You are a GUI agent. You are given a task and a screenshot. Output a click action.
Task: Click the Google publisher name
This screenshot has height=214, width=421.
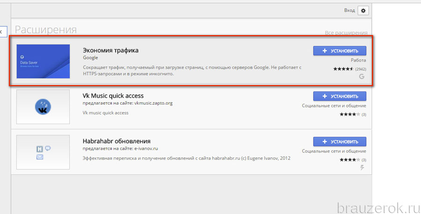pyautogui.click(x=90, y=57)
